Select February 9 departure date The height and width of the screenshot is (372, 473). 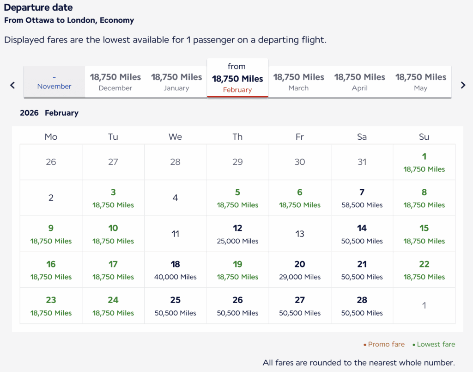pos(51,234)
